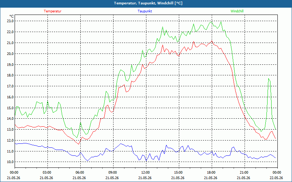Click the 22.05.26 date label
This screenshot has height=182, width=292.
(x=276, y=178)
